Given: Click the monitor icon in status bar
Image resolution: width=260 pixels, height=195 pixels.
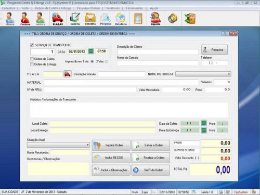Looking at the screenshot, I should pos(228,192).
